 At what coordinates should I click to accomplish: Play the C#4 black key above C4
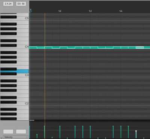(8, 45)
